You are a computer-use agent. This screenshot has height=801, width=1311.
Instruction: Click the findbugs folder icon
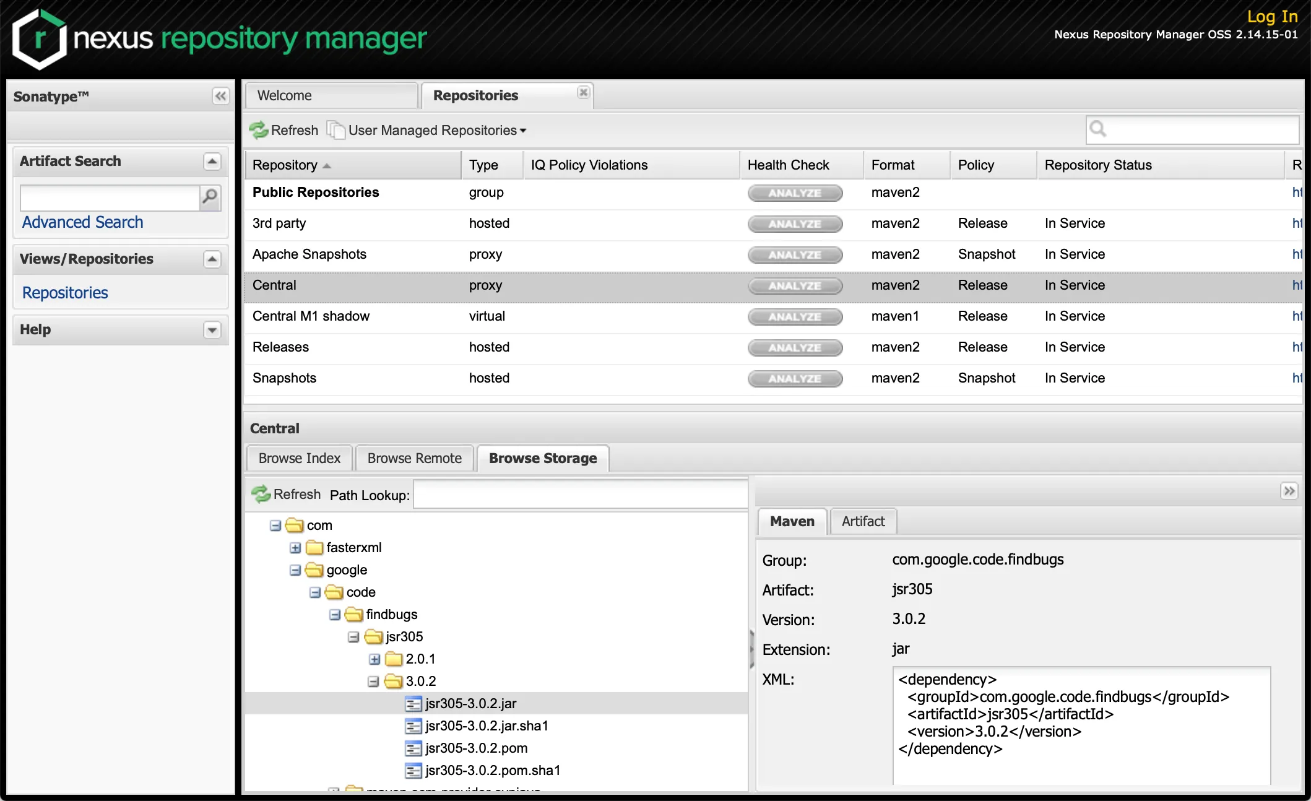tap(354, 615)
